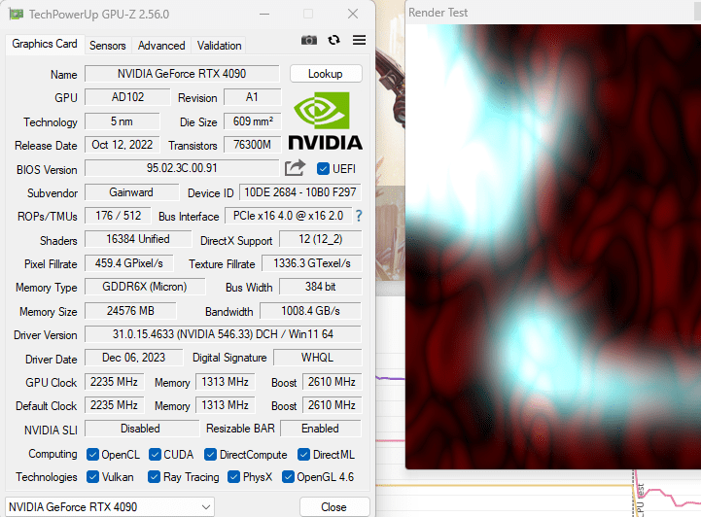
Task: Click the Device ID value 10DE 2684
Action: (x=300, y=192)
